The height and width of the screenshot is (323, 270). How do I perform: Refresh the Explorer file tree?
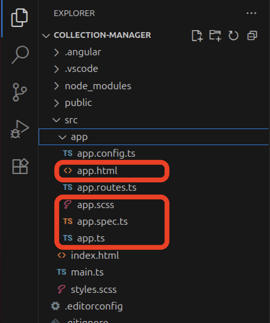pyautogui.click(x=233, y=35)
